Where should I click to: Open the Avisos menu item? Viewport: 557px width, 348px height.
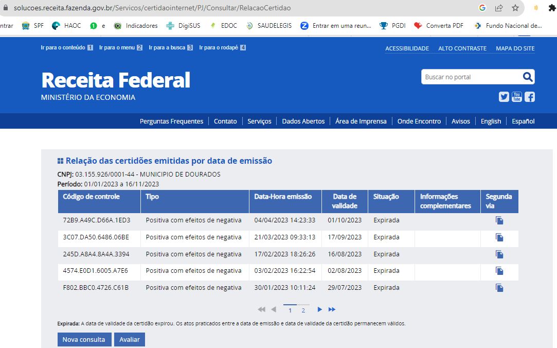point(461,121)
